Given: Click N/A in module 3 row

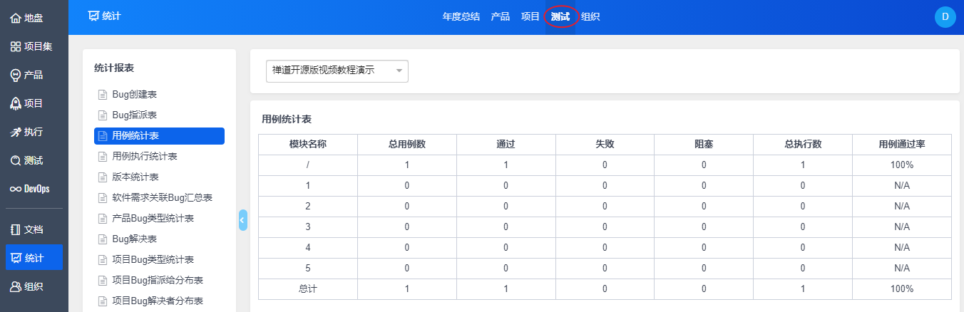Looking at the screenshot, I should click(902, 227).
